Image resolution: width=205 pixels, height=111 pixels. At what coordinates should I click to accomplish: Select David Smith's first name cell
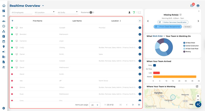(22, 74)
